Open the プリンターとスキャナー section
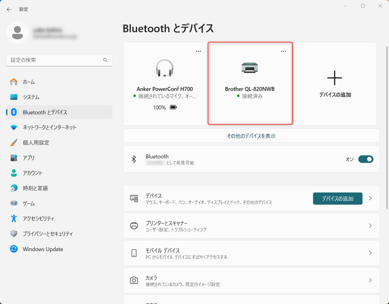Screen dimensions: 389x304 click(x=251, y=226)
